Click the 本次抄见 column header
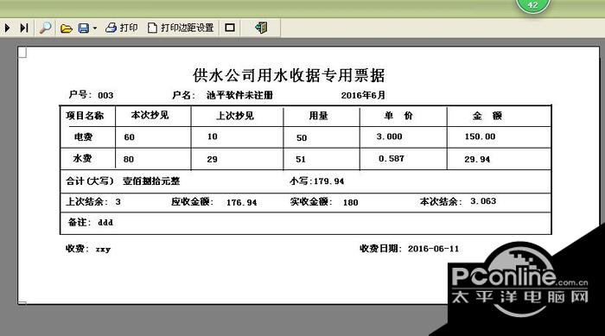Image resolution: width=605 pixels, height=336 pixels. [x=150, y=115]
